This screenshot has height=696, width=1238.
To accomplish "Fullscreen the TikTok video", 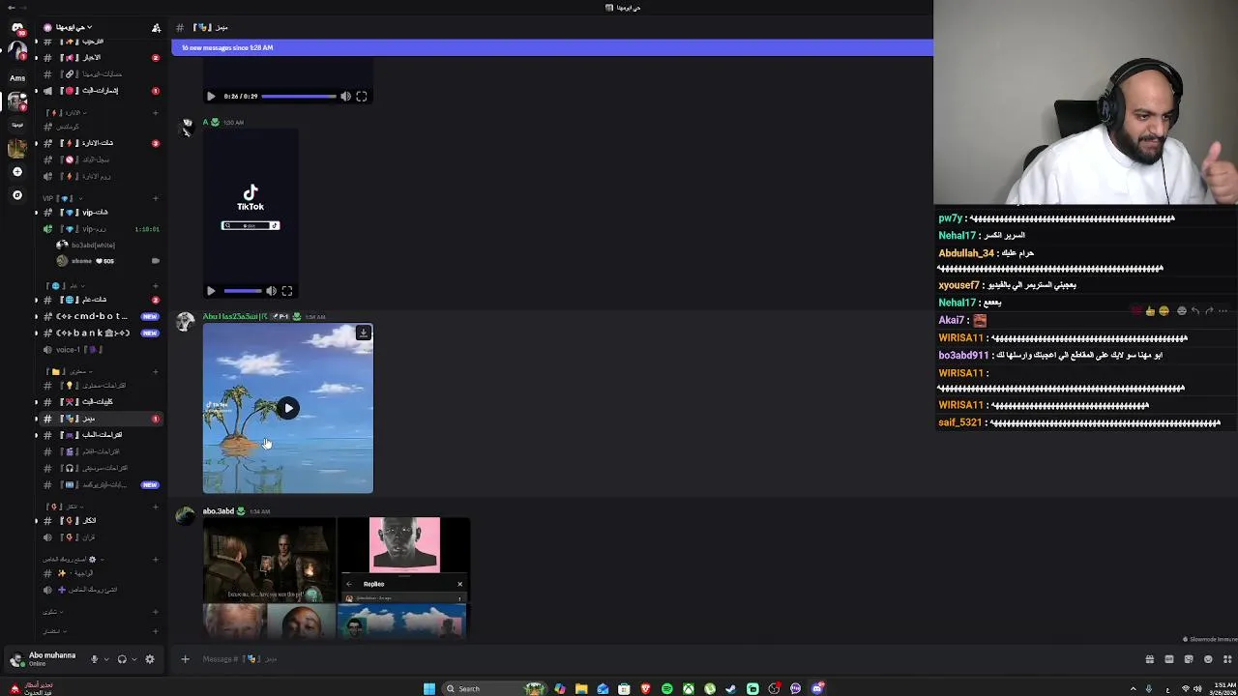I will point(287,291).
